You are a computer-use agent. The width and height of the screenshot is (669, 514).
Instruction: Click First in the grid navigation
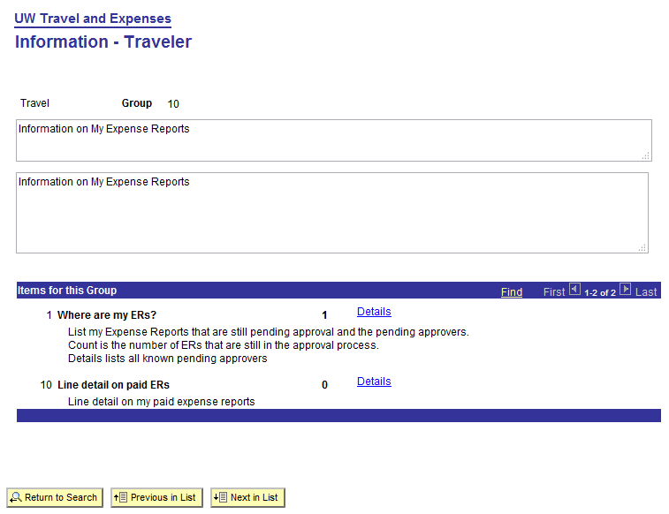click(x=554, y=292)
